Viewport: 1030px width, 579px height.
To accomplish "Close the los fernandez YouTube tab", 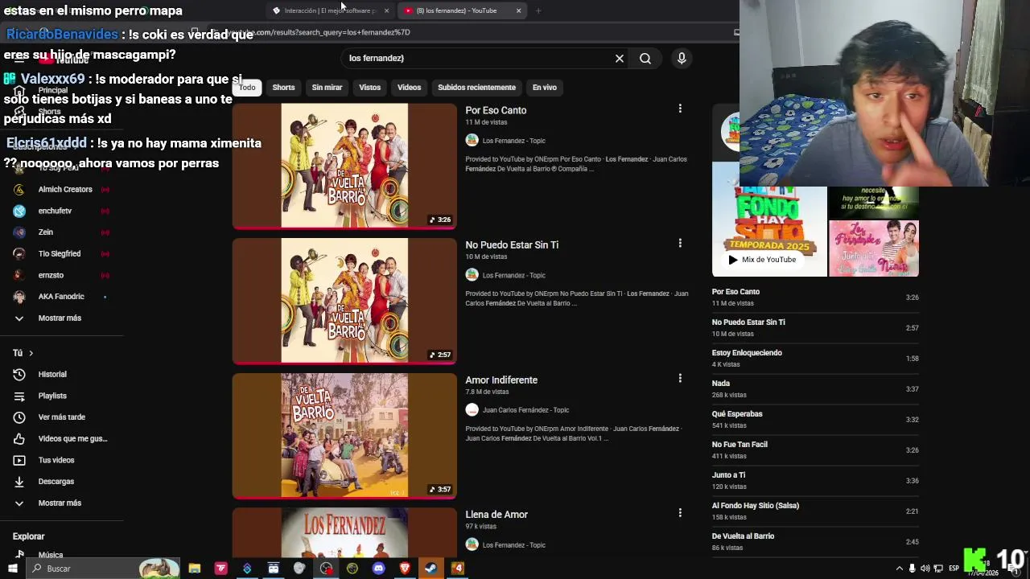I will point(518,10).
